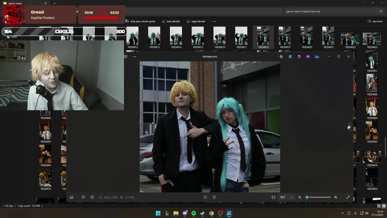Adjust the Photos zoom slider
This screenshot has height=218, width=387.
tap(319, 197)
